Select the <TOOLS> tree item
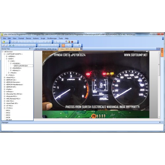 click(x=11, y=75)
